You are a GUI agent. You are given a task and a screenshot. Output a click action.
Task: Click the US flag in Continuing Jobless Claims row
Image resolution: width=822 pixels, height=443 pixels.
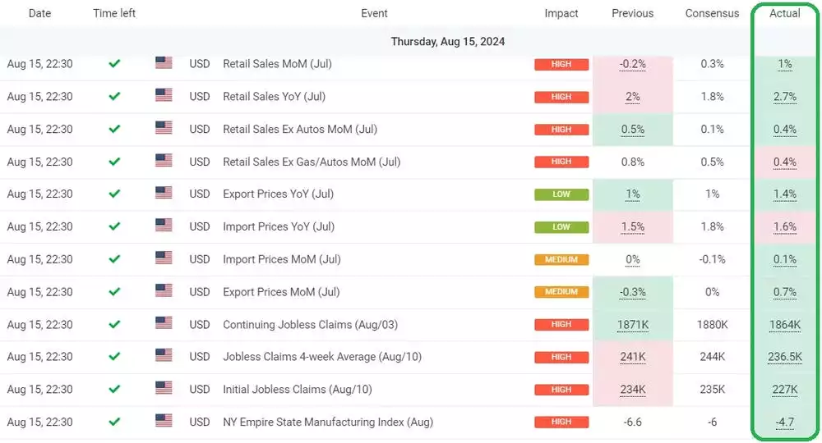tap(164, 324)
